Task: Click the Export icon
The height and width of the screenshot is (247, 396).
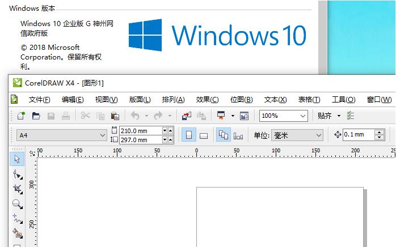Action: coord(201,116)
